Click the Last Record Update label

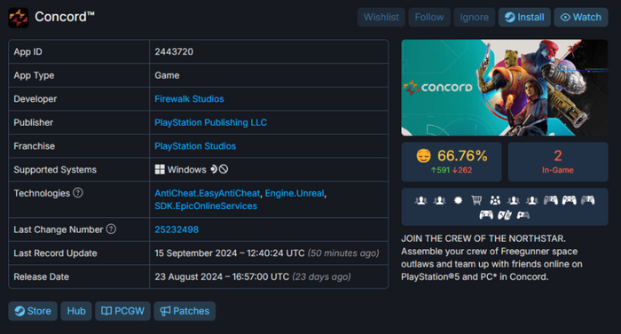(55, 253)
